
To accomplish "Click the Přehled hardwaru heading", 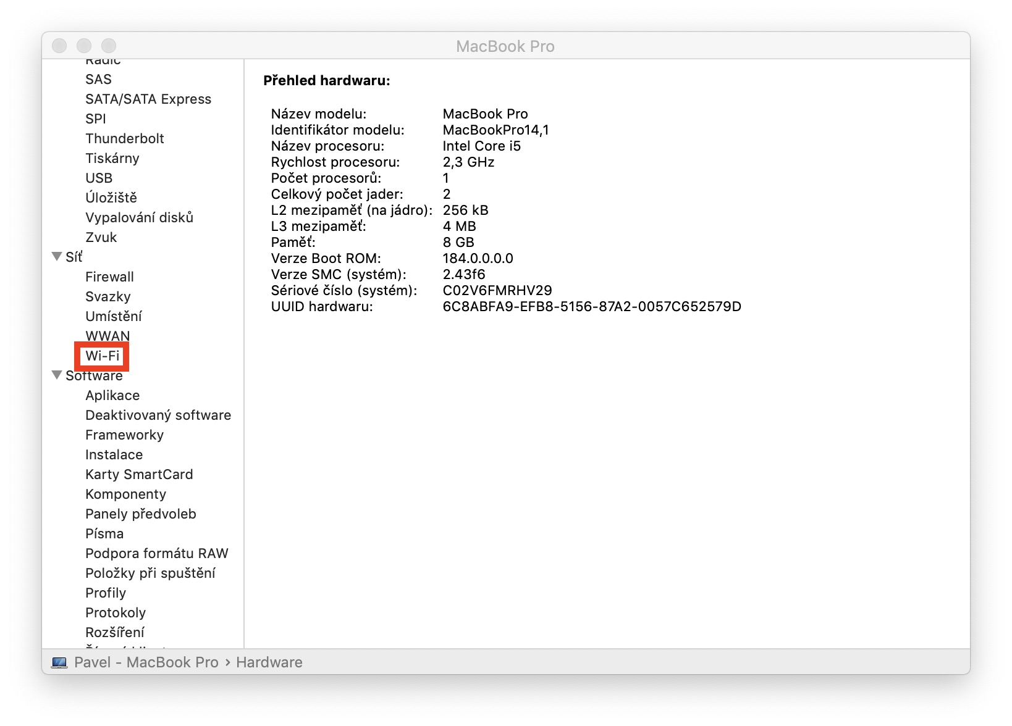I will pyautogui.click(x=327, y=80).
